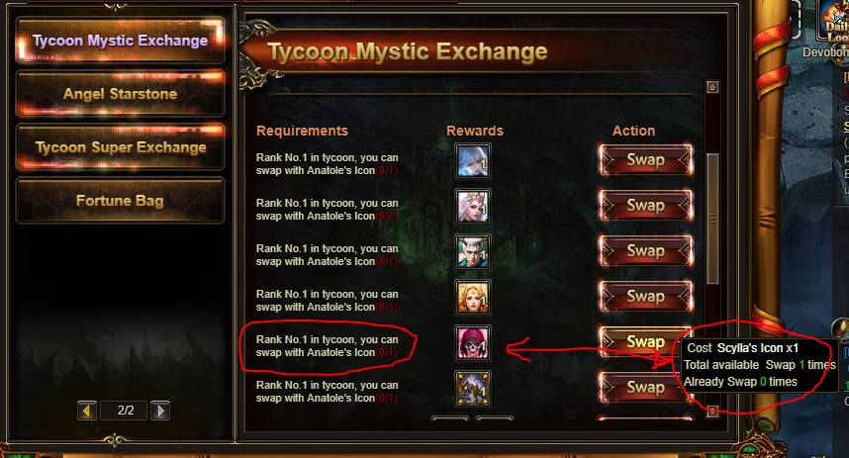This screenshot has width=849, height=458.
Task: Select the Fortune Bag tab
Action: coord(120,201)
